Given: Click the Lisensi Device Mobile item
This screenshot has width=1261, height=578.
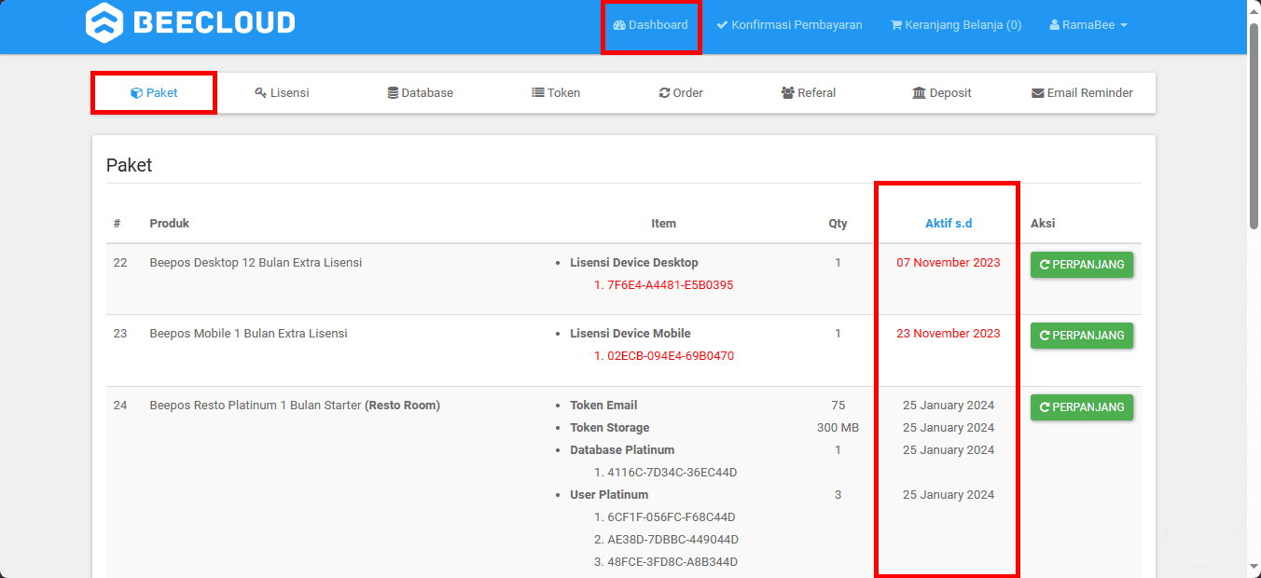Looking at the screenshot, I should [x=630, y=334].
